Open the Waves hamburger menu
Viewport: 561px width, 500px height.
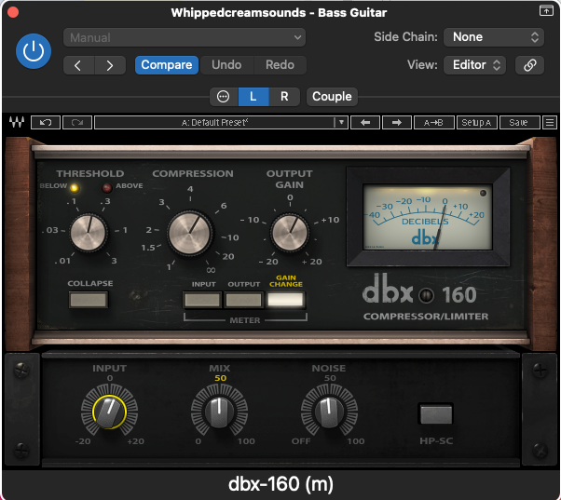point(550,123)
